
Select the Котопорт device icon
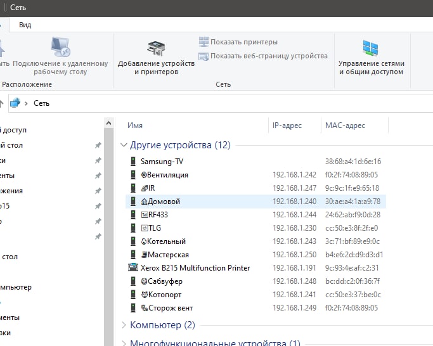click(x=133, y=295)
